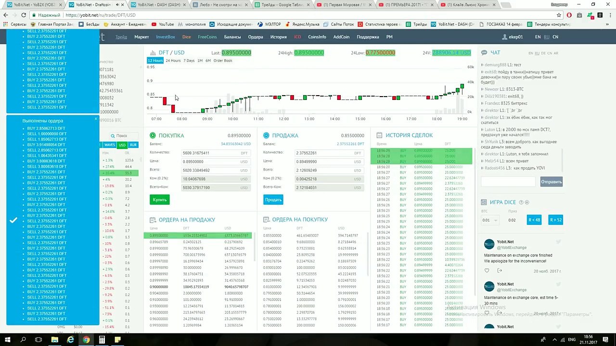Open FreeCoins menu item

tap(207, 37)
